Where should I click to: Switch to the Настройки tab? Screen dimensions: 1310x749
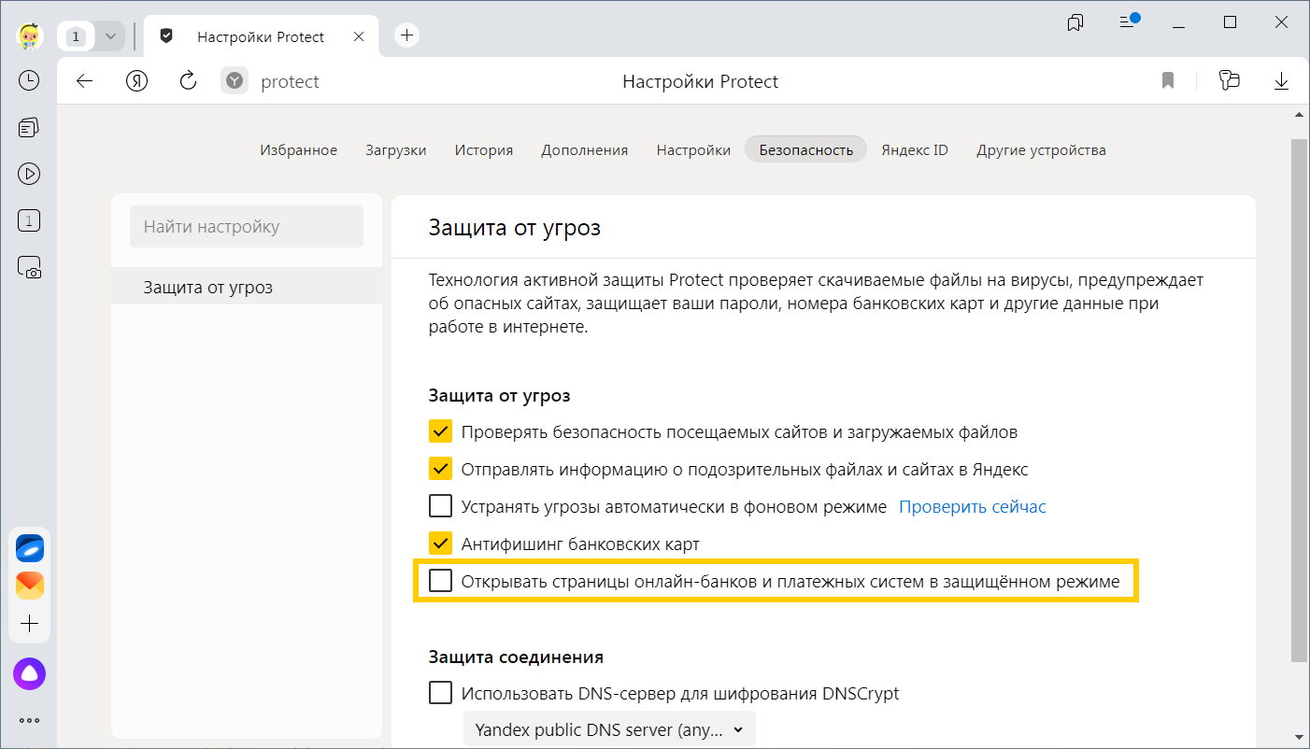pyautogui.click(x=693, y=149)
